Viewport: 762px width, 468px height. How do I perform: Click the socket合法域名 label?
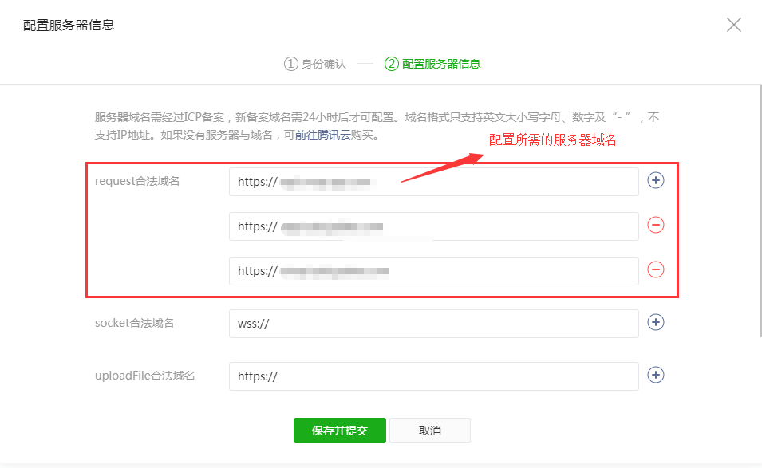tap(134, 323)
